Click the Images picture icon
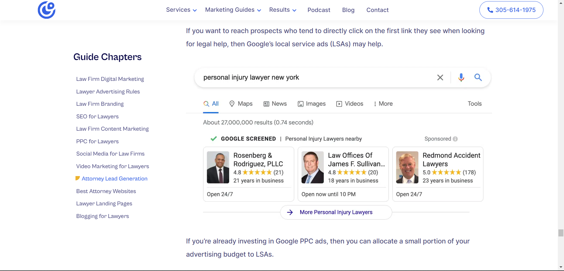Screen dimensions: 564x271 301,104
